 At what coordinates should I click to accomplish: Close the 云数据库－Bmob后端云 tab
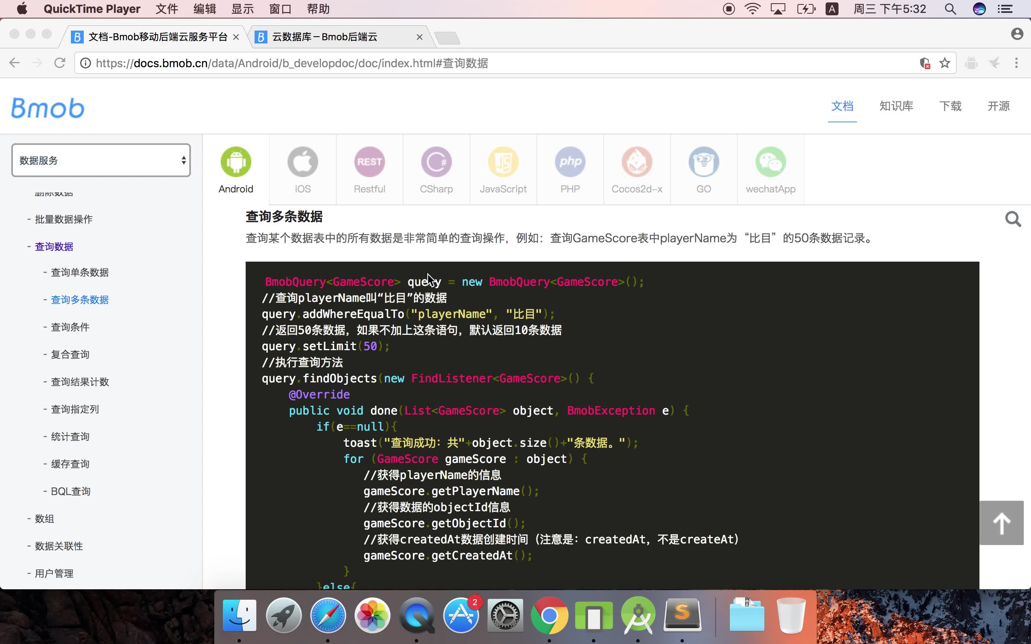(419, 37)
